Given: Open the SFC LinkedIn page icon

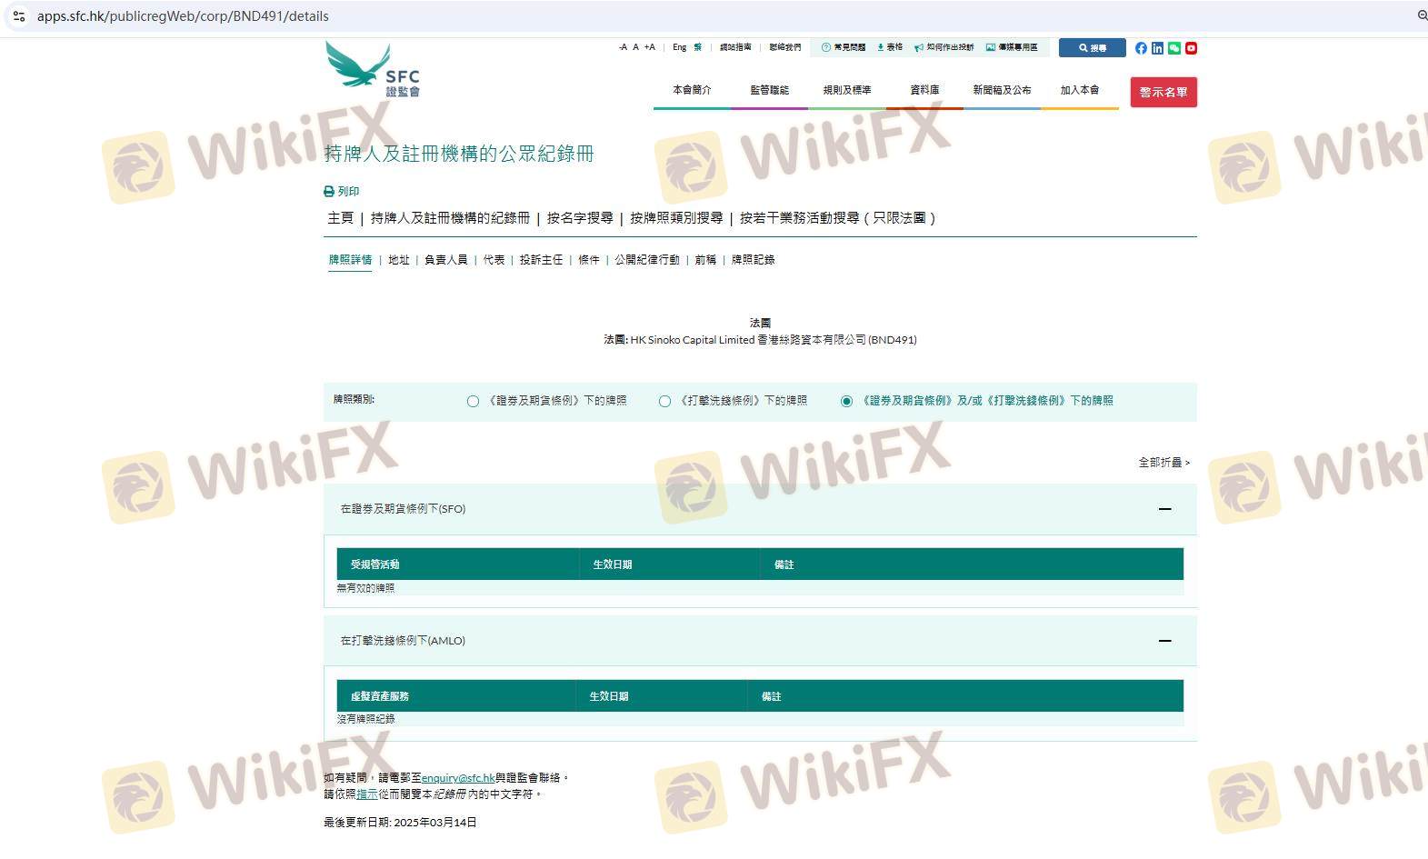Looking at the screenshot, I should coord(1157,48).
